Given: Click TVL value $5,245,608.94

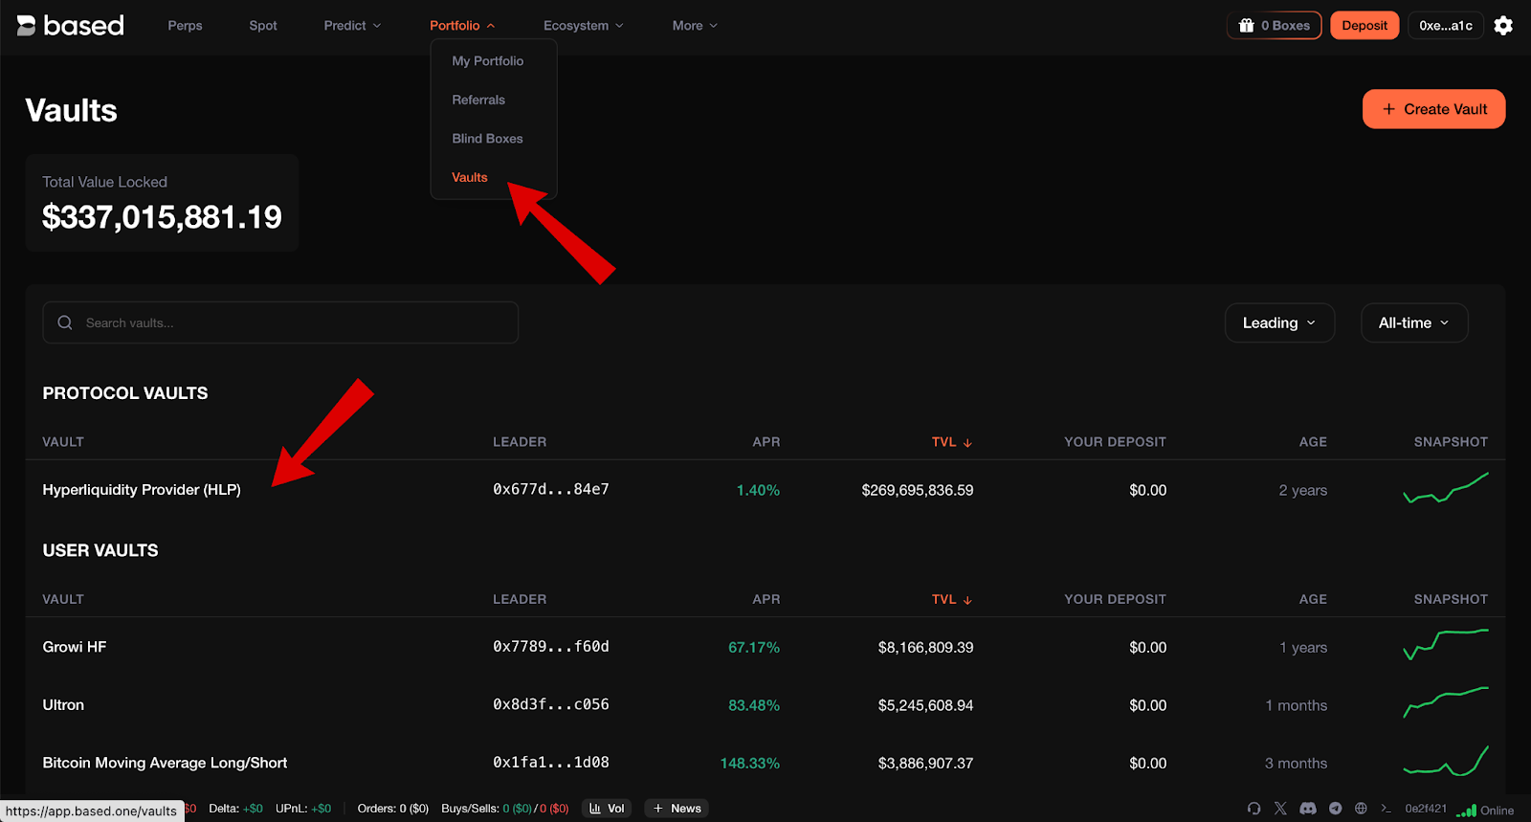Looking at the screenshot, I should [926, 705].
